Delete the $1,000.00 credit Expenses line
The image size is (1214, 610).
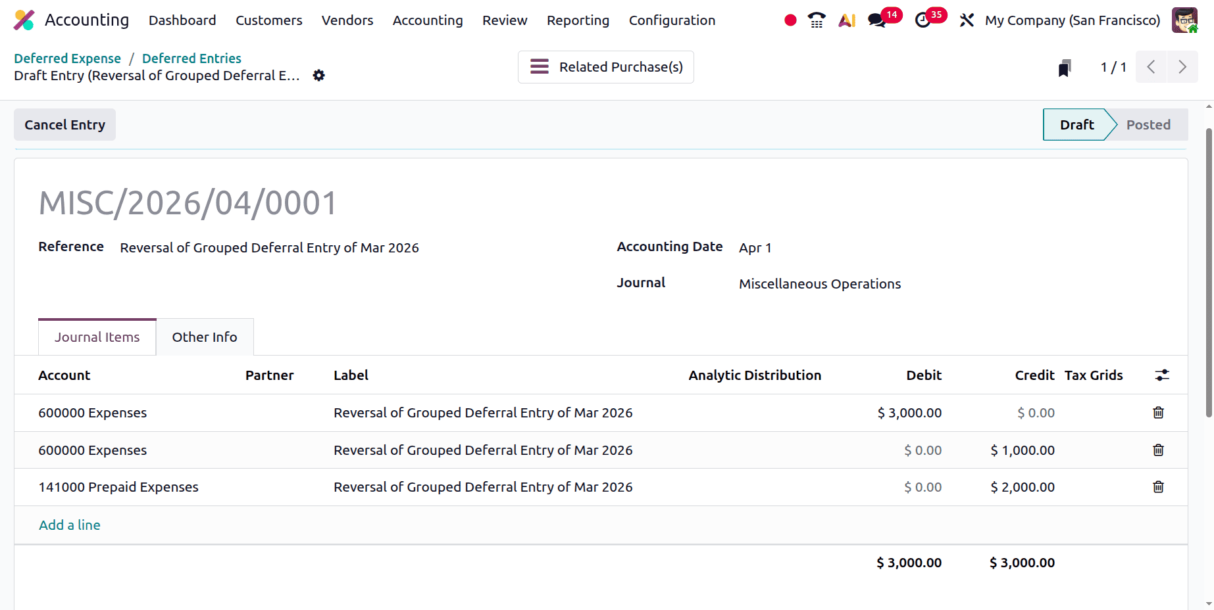(x=1158, y=450)
